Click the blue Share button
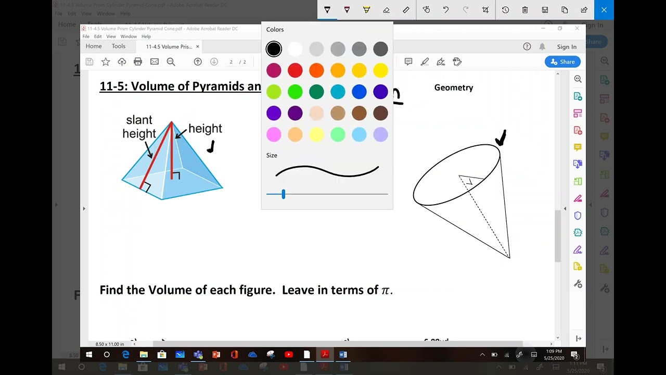The height and width of the screenshot is (375, 666). pyautogui.click(x=563, y=62)
